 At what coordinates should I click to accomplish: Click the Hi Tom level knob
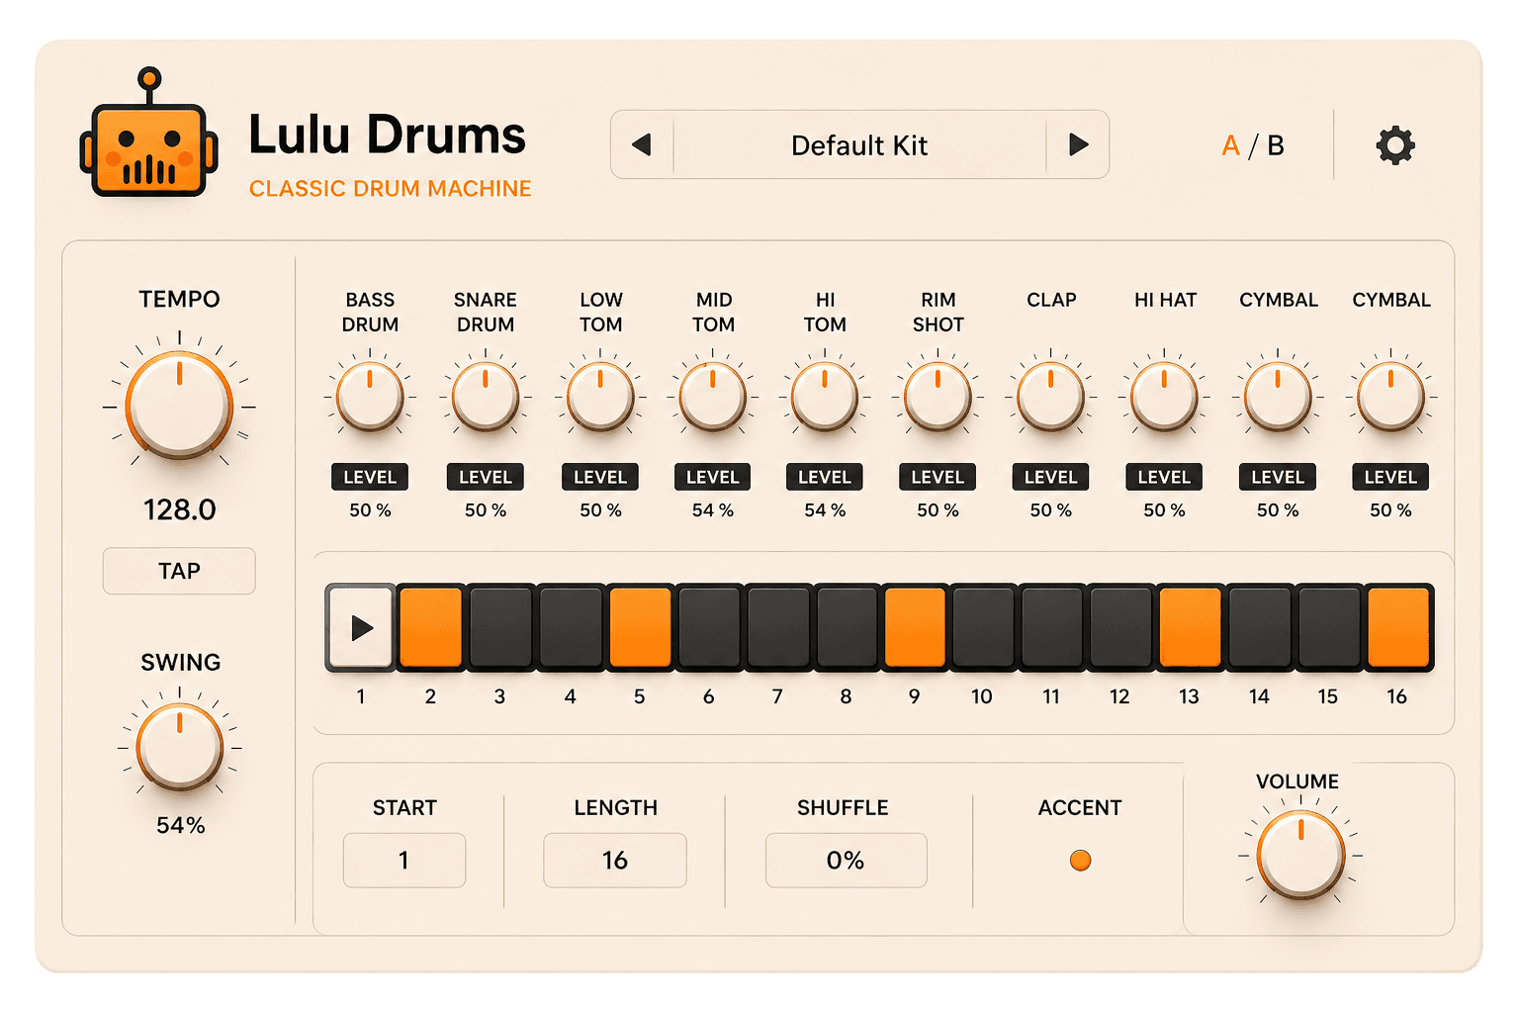pyautogui.click(x=825, y=397)
